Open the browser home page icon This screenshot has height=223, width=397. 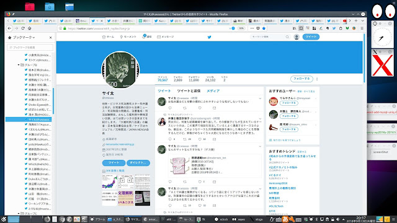coord(29,28)
